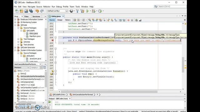Switch to the Files tab
Viewport: 200px width, 112px height.
(26, 16)
